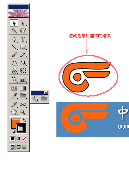Activate the Zoom magnifier tool
Viewport: 129px width, 173px height.
(x=23, y=112)
